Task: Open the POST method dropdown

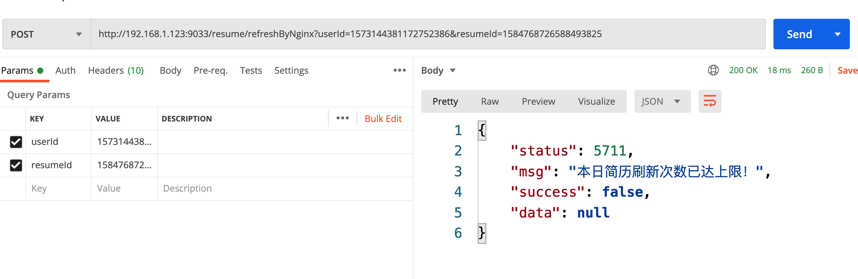Action: click(x=47, y=34)
